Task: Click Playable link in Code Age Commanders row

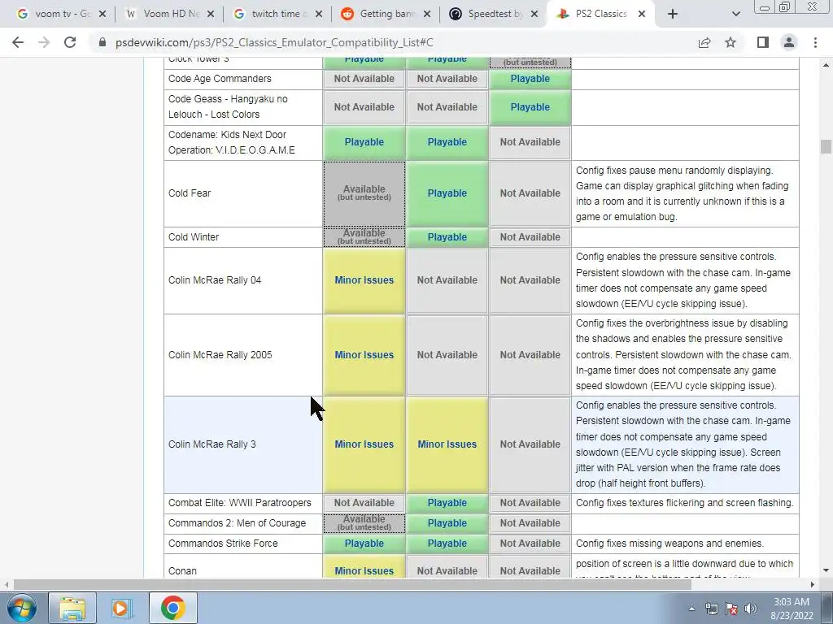Action: (x=530, y=79)
